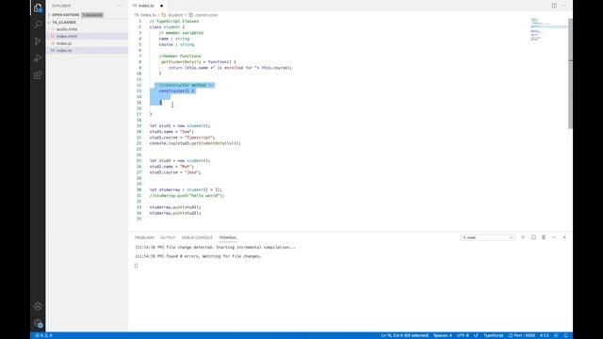The image size is (603, 339).
Task: Maximize the terminal panel size
Action: click(554, 237)
